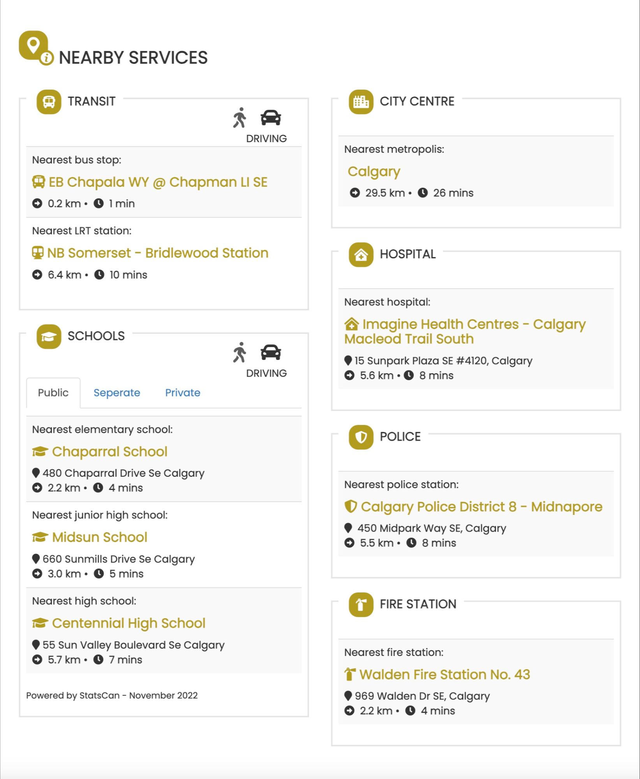This screenshot has height=779, width=640.
Task: Select the car icon in Schools section
Action: tap(271, 352)
